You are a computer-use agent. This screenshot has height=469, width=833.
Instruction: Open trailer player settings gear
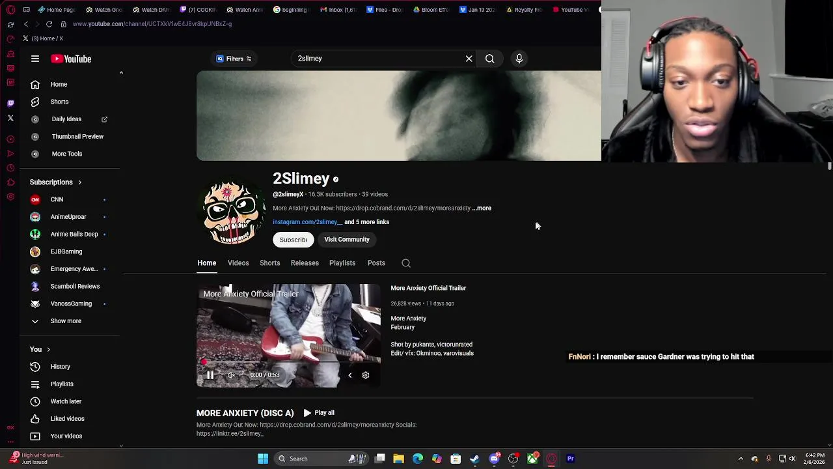[x=366, y=375]
